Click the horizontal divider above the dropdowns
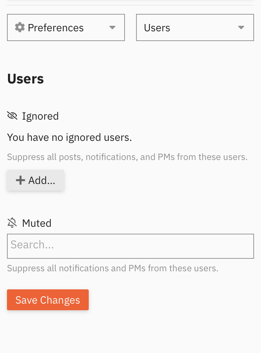Viewport: 261px width, 353px height. (x=130, y=5)
